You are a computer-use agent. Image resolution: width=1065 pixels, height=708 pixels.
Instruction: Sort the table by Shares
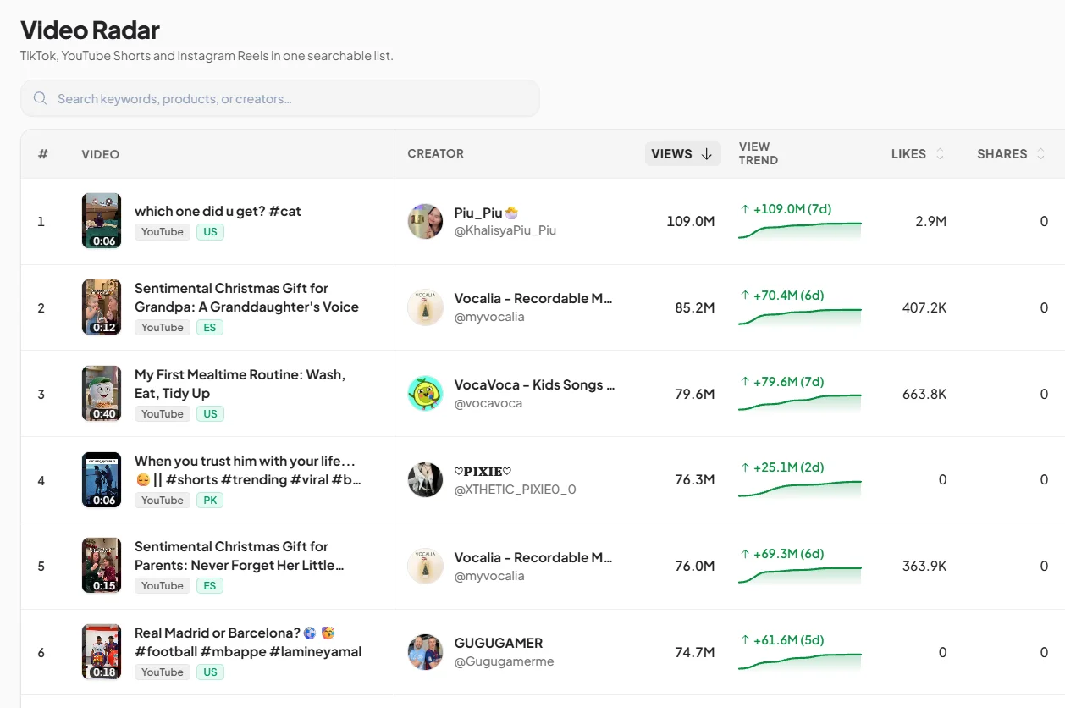click(1011, 154)
